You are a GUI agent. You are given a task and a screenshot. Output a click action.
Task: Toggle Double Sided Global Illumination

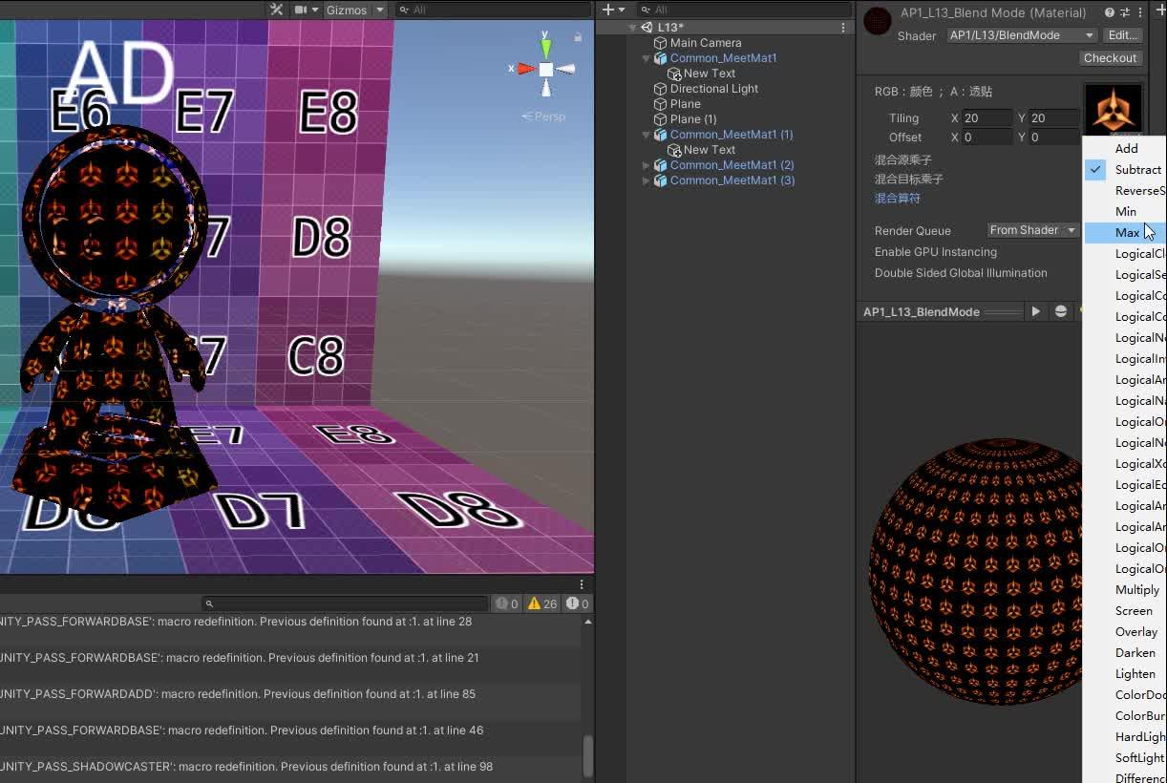click(x=960, y=272)
